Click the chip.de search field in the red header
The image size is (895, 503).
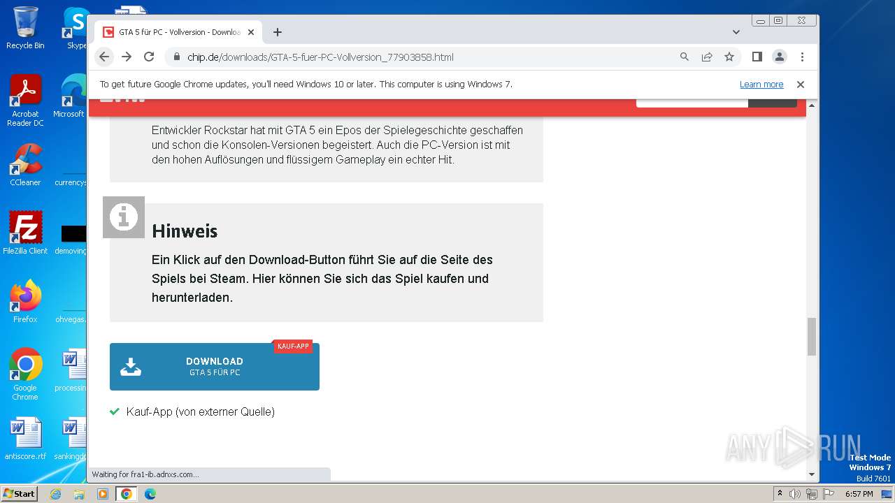pos(692,102)
